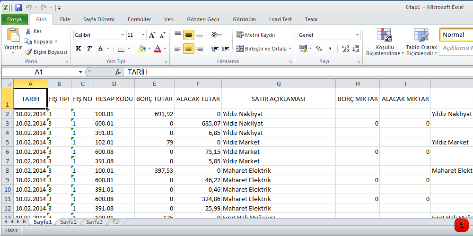
Task: Apply comma style format
Action: (x=330, y=49)
